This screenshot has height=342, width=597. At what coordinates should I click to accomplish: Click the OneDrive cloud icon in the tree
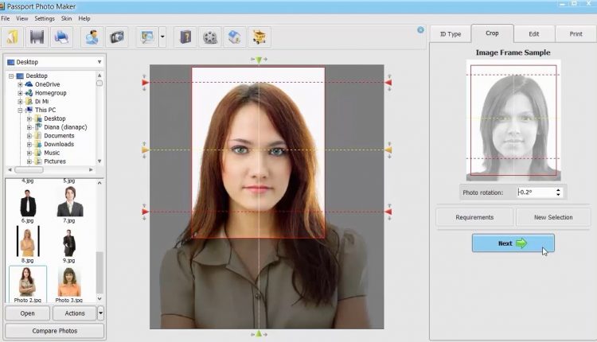29,84
